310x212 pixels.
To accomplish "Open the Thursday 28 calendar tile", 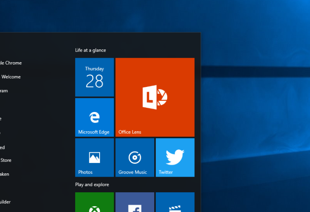I will [95, 77].
